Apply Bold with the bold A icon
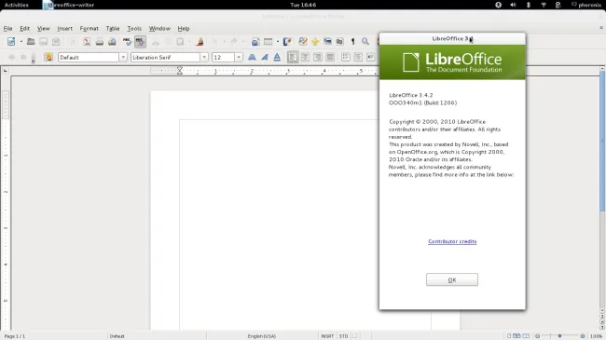The height and width of the screenshot is (340, 606). [x=252, y=57]
